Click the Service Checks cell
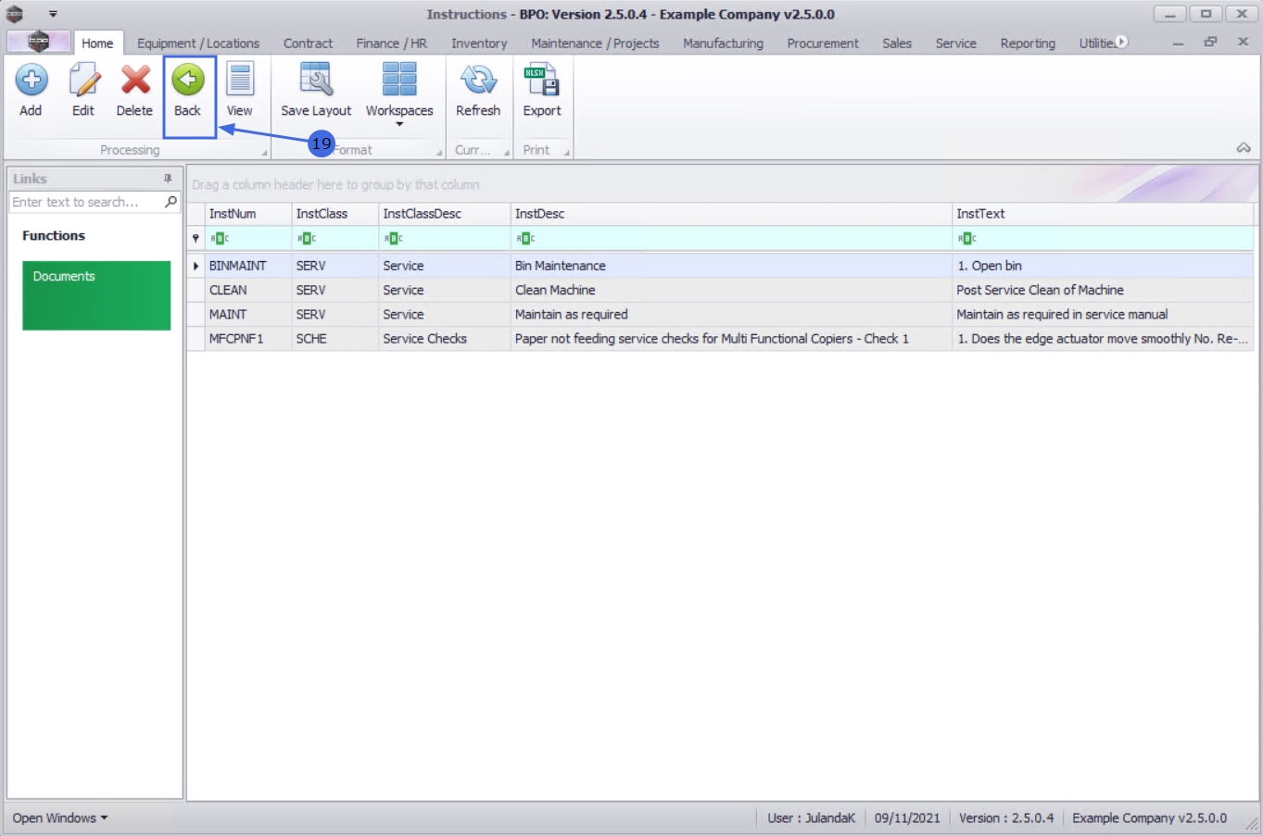This screenshot has height=836, width=1263. point(444,339)
